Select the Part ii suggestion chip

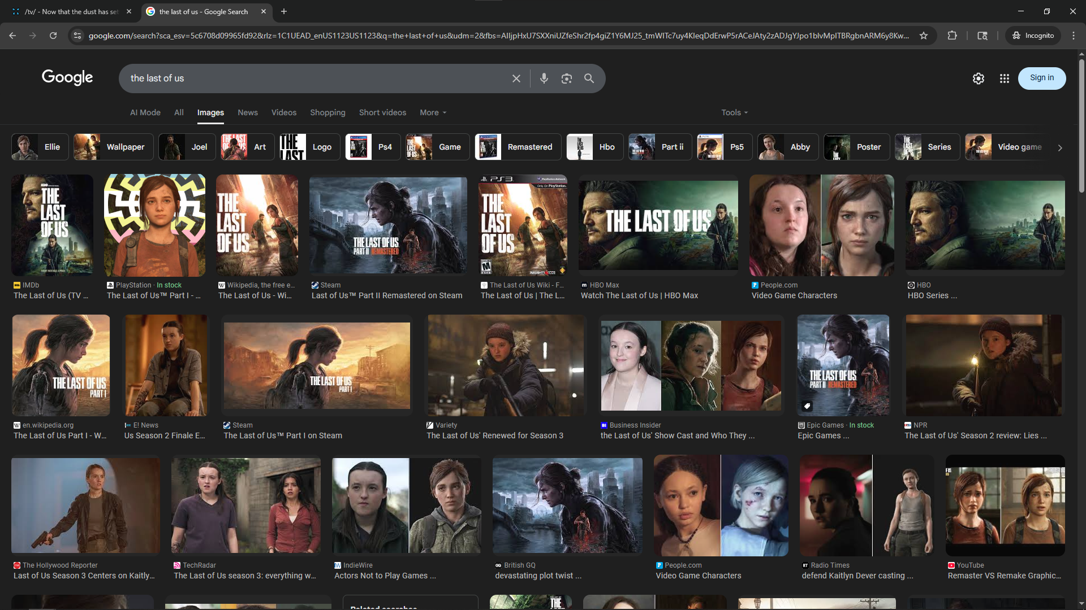pos(660,147)
